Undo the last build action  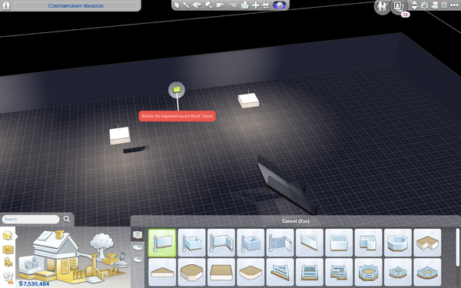[220, 5]
